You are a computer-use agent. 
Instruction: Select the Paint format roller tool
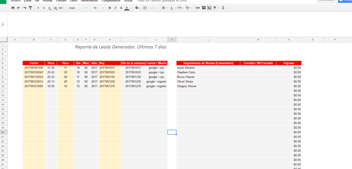coord(30,8)
